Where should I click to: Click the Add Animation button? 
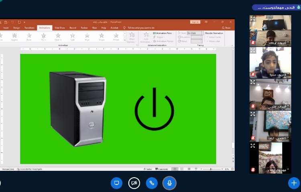pos(145,38)
